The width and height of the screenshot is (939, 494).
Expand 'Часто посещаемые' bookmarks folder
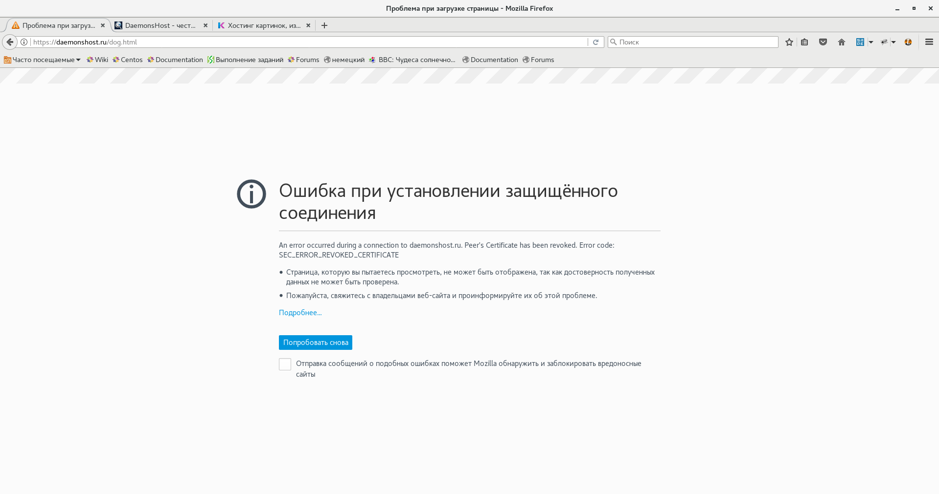[42, 60]
